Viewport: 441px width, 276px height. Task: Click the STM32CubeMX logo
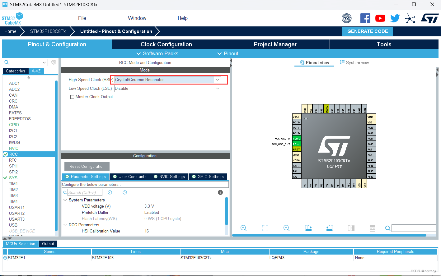click(x=12, y=19)
